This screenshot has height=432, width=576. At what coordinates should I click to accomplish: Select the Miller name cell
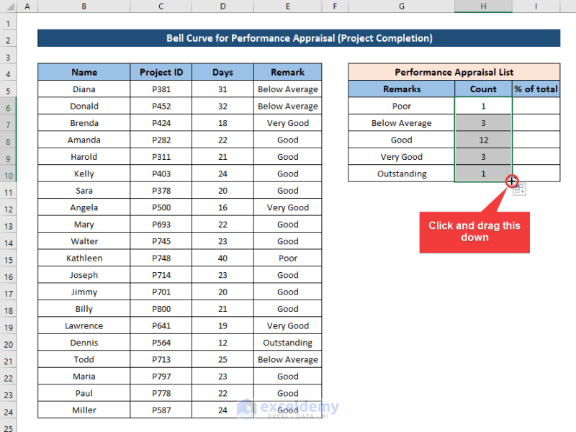pos(84,410)
